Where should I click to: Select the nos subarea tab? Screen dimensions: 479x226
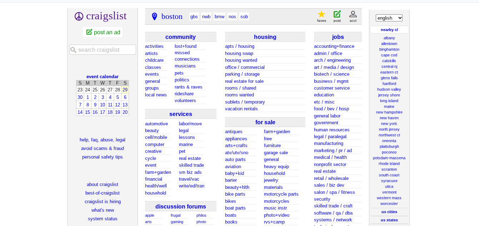coord(232,16)
